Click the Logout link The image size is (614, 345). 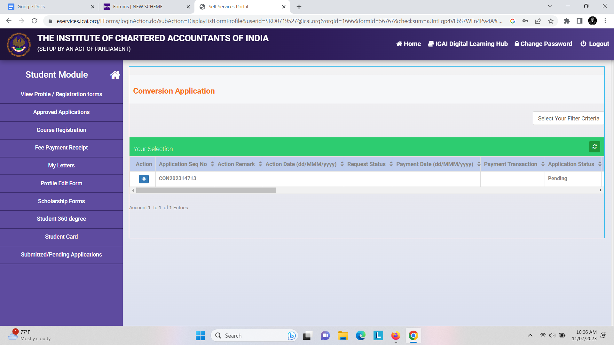click(595, 44)
